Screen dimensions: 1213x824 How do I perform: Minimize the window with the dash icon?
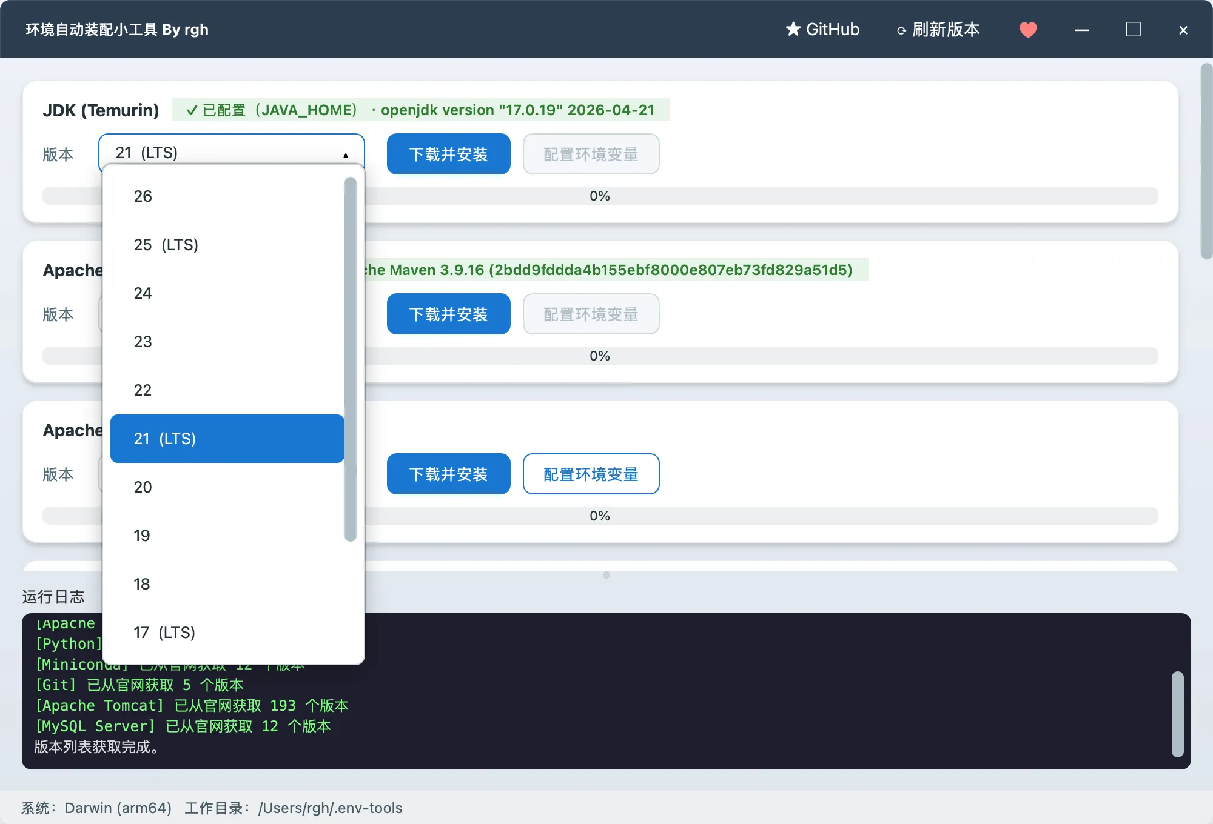click(x=1082, y=30)
